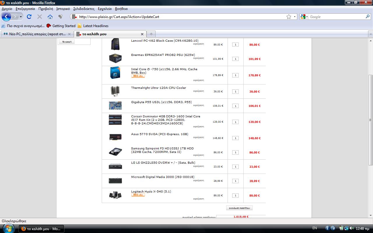
Task: Remove the Asus 5770 SVGA via αφαίρεση link
Action: pyautogui.click(x=198, y=137)
